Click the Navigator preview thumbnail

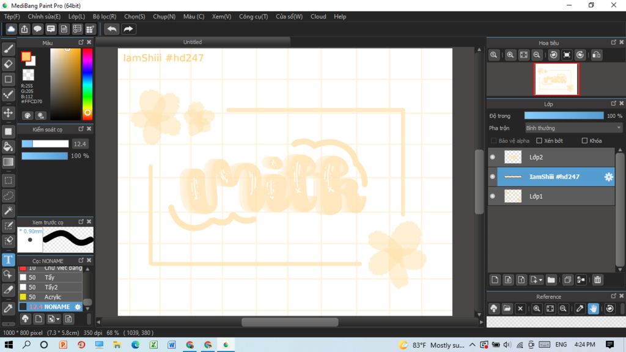point(556,79)
